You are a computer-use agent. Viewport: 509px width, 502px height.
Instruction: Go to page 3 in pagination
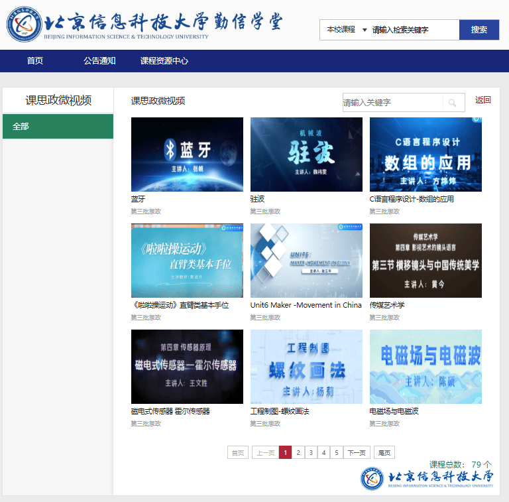(x=311, y=453)
